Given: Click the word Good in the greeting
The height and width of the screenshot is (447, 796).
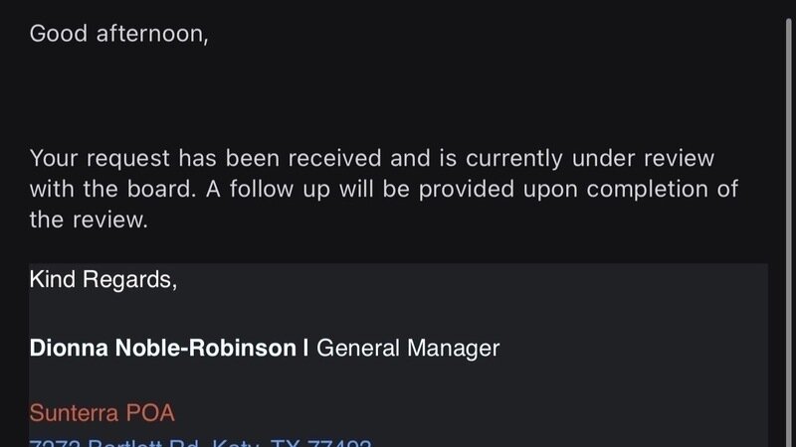Looking at the screenshot, I should tap(58, 33).
